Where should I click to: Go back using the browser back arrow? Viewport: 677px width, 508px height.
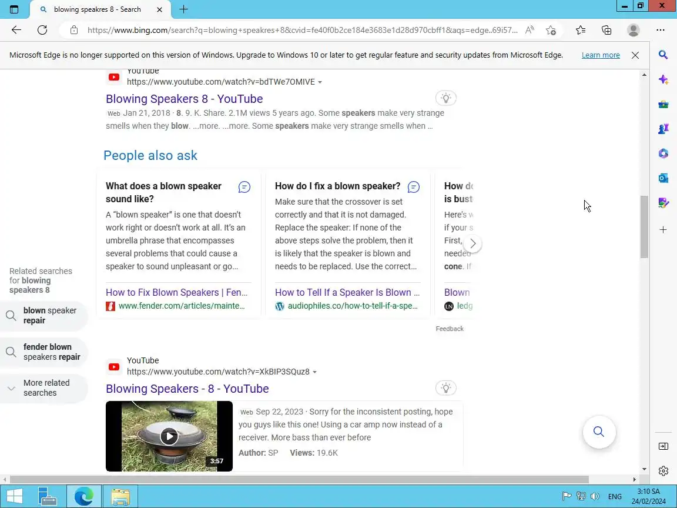coord(16,30)
